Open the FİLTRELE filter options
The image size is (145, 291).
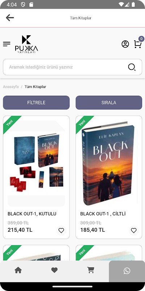tap(36, 103)
